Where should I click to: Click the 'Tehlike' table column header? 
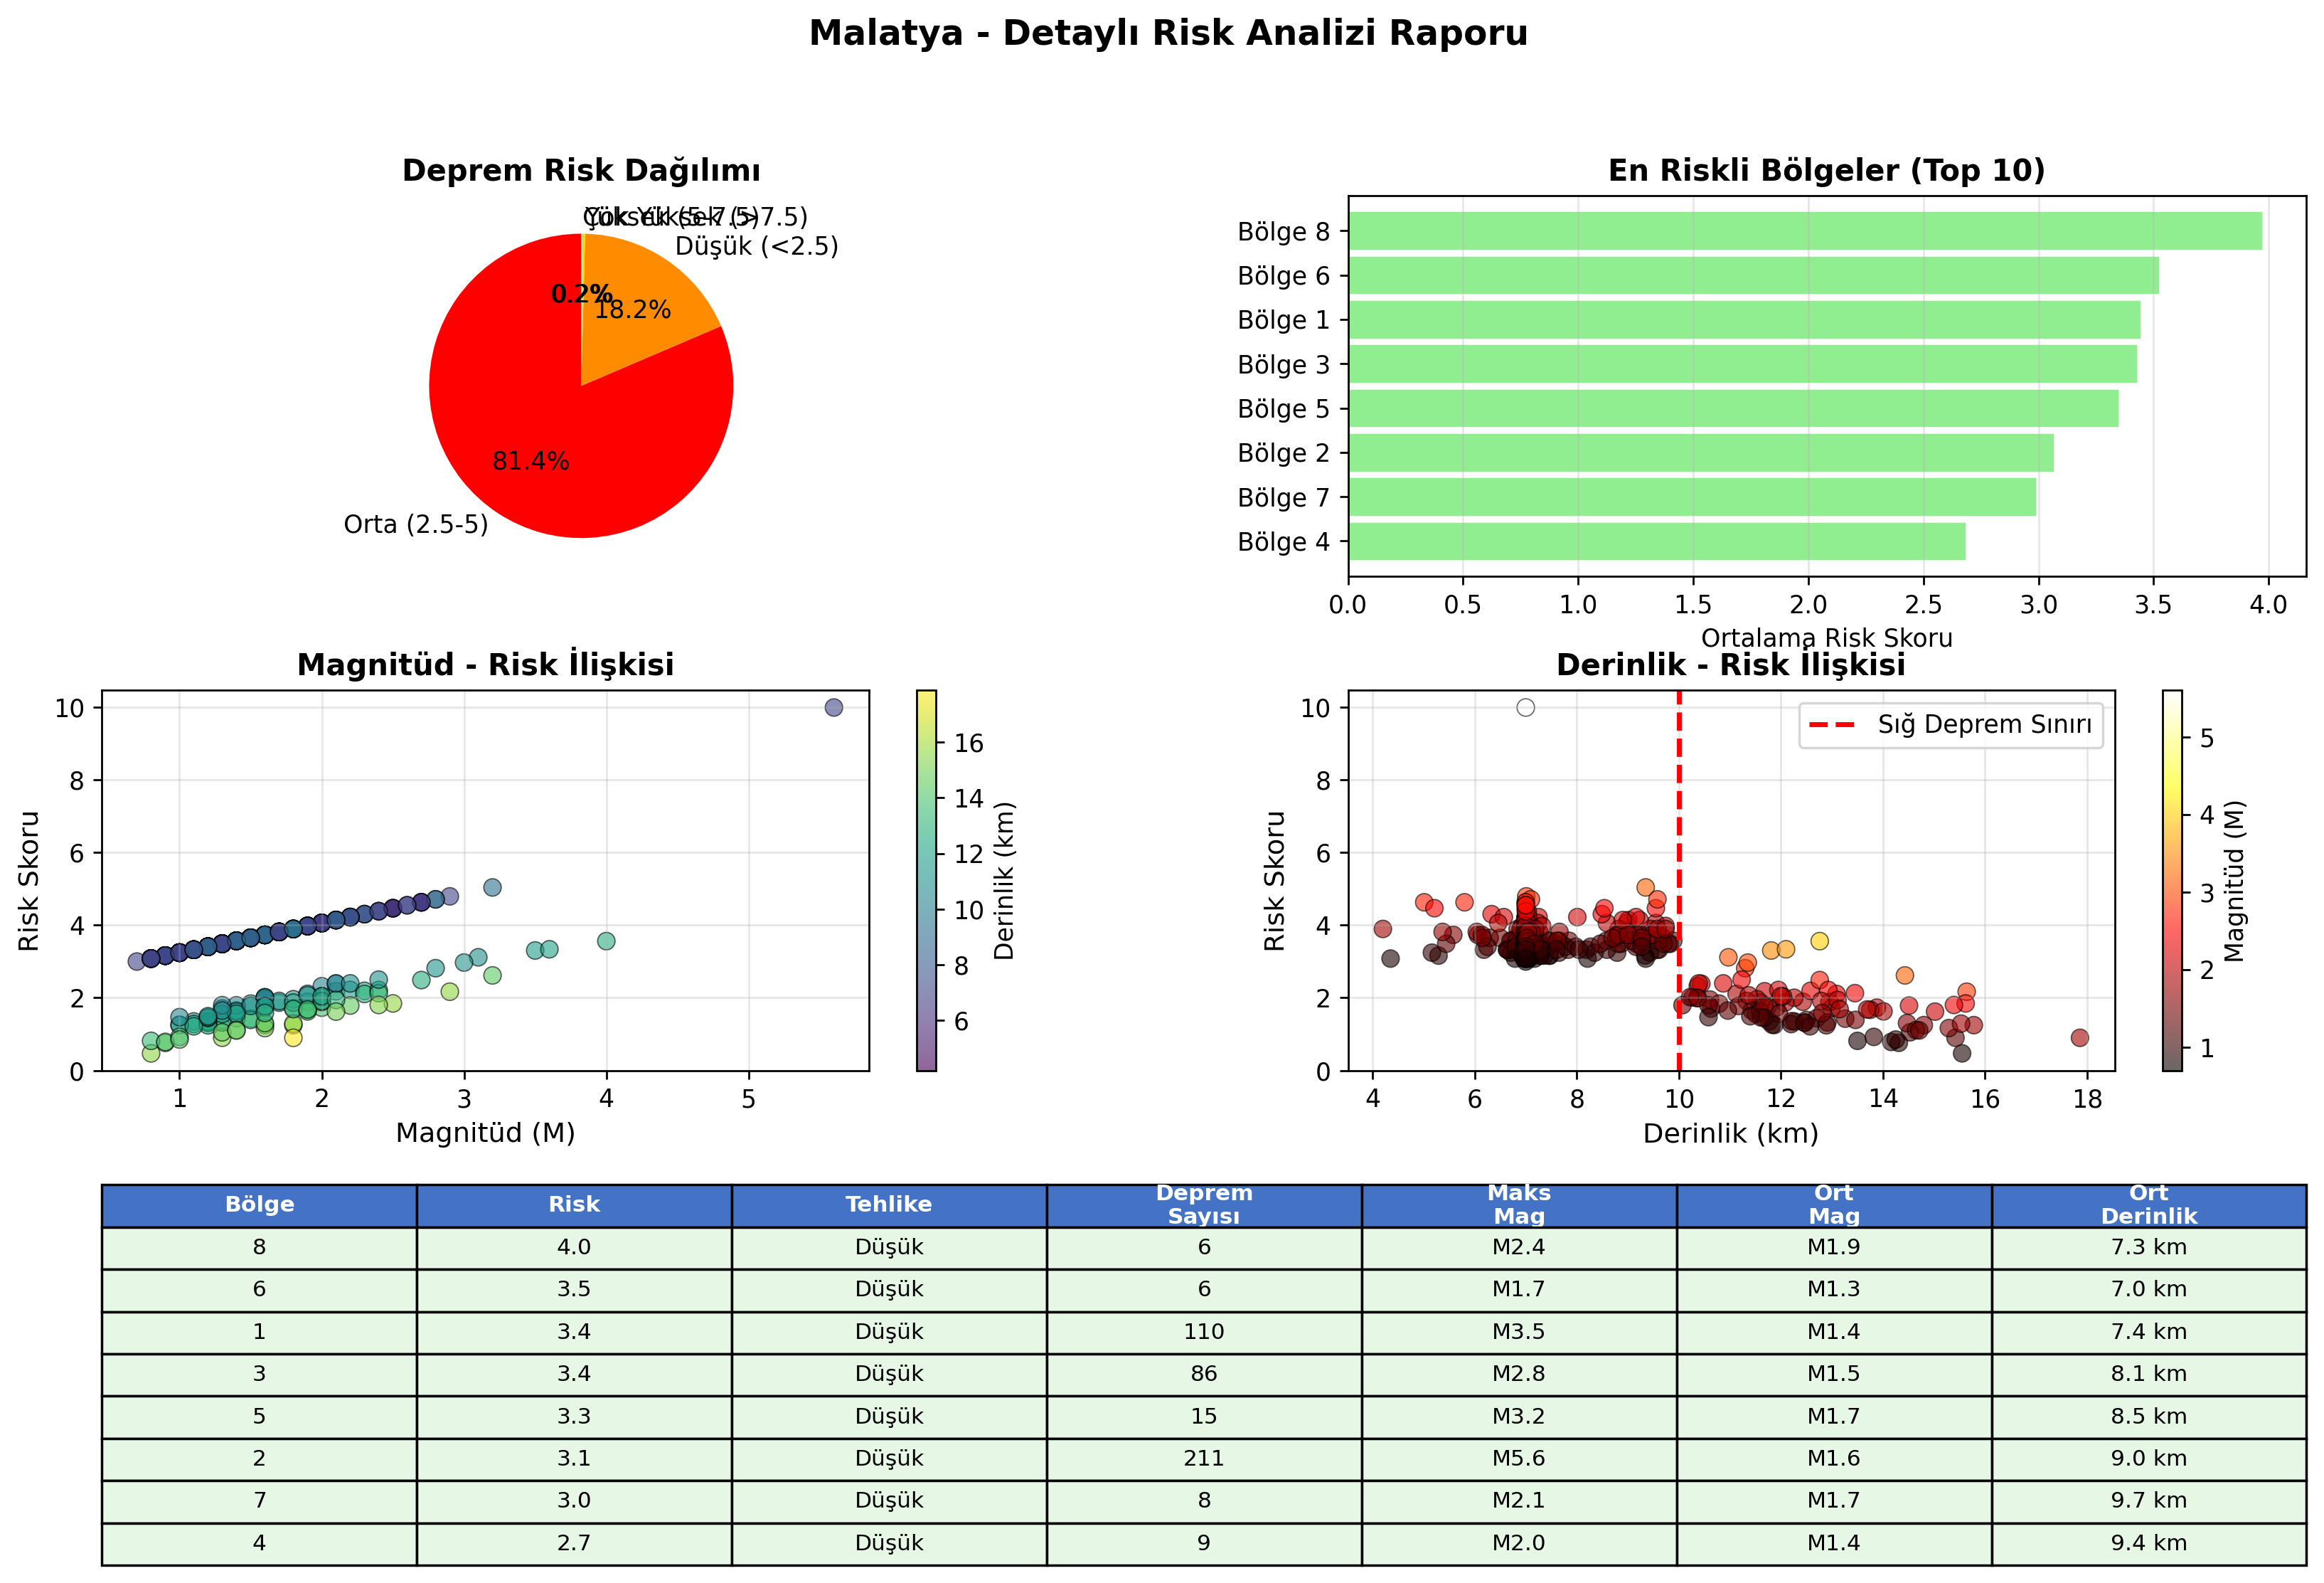pos(889,1205)
